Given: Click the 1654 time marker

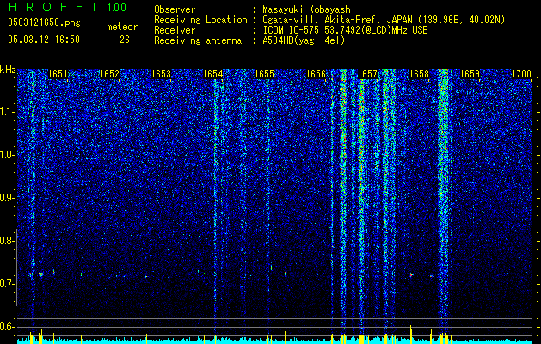Looking at the screenshot, I should (x=213, y=74).
